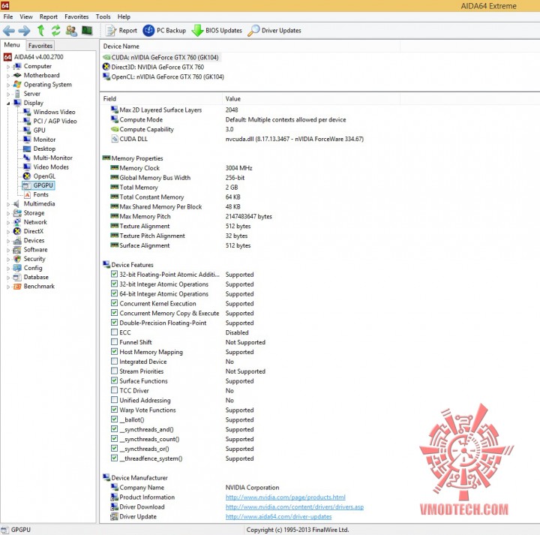Click the users icon in toolbar
Image resolution: width=540 pixels, height=535 pixels.
point(71,31)
